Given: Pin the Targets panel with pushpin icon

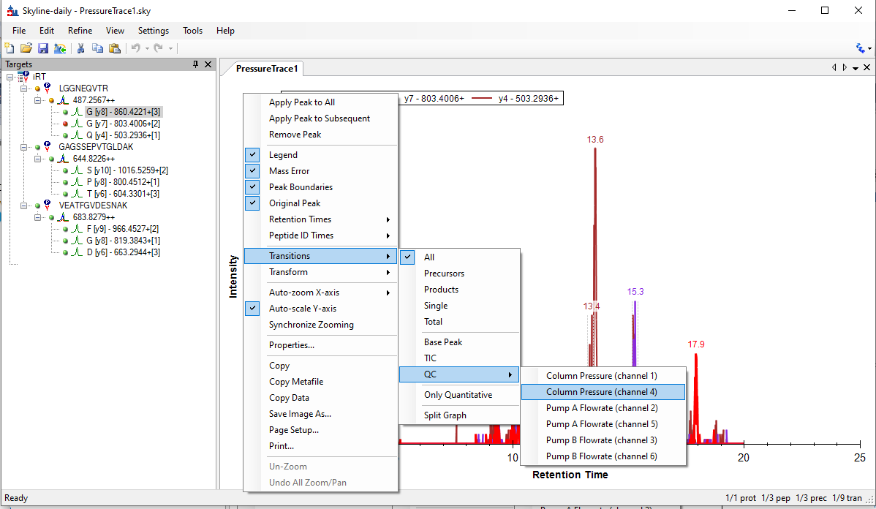Looking at the screenshot, I should click(195, 64).
